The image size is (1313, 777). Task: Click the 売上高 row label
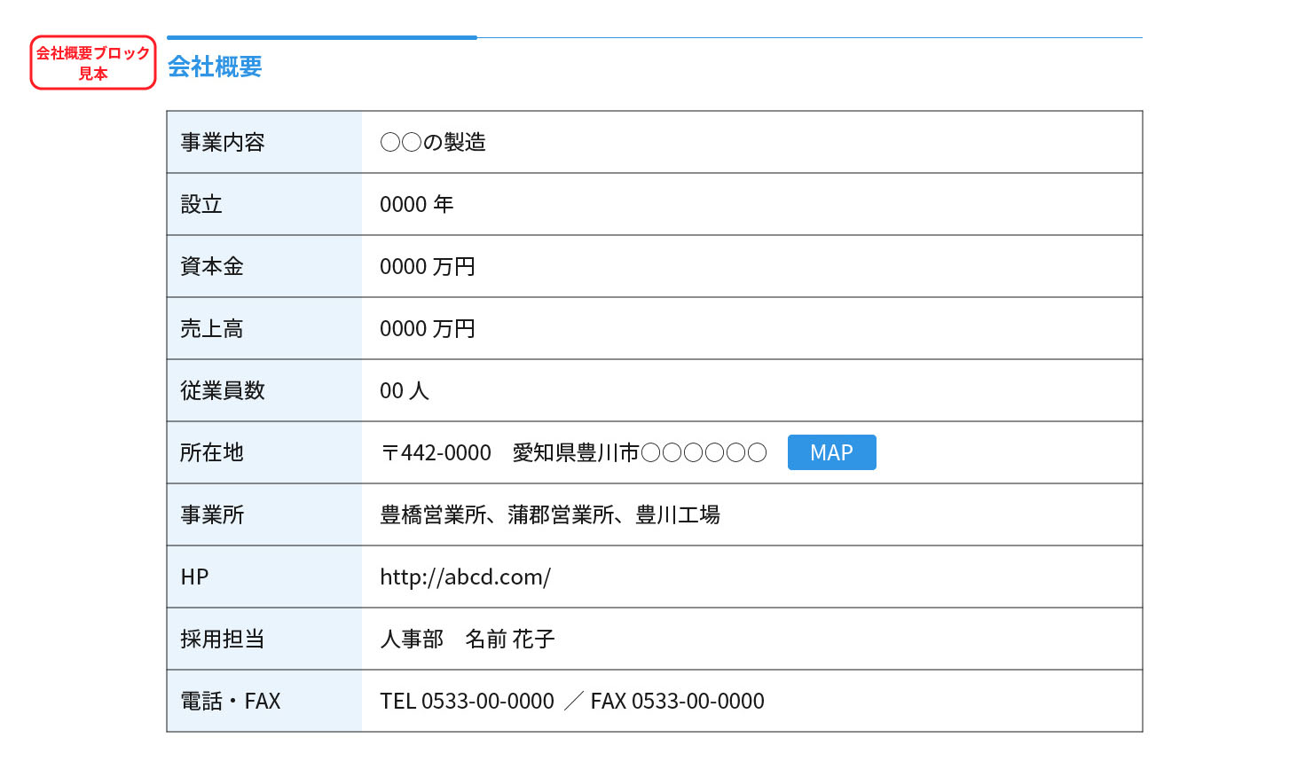(x=212, y=328)
